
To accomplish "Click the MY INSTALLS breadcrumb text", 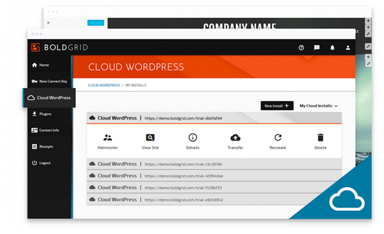I will [x=136, y=85].
